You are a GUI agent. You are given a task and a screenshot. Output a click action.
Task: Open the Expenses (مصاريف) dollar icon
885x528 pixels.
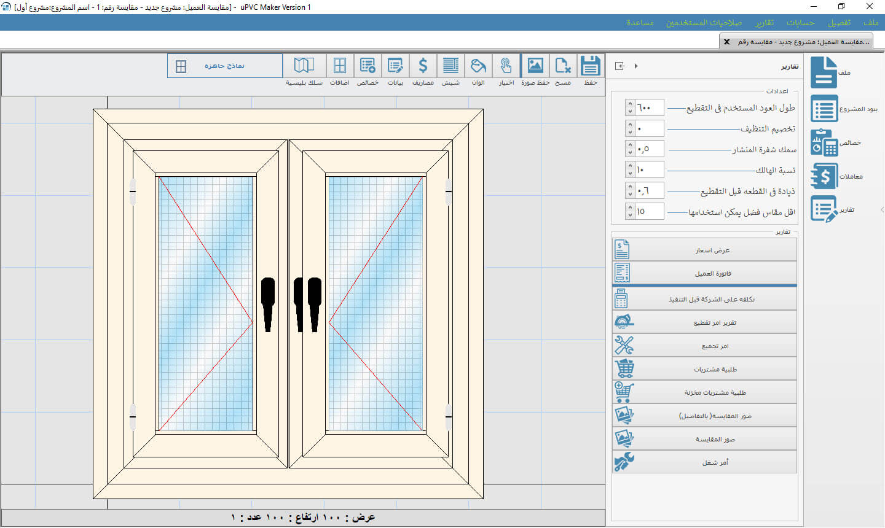pyautogui.click(x=423, y=66)
